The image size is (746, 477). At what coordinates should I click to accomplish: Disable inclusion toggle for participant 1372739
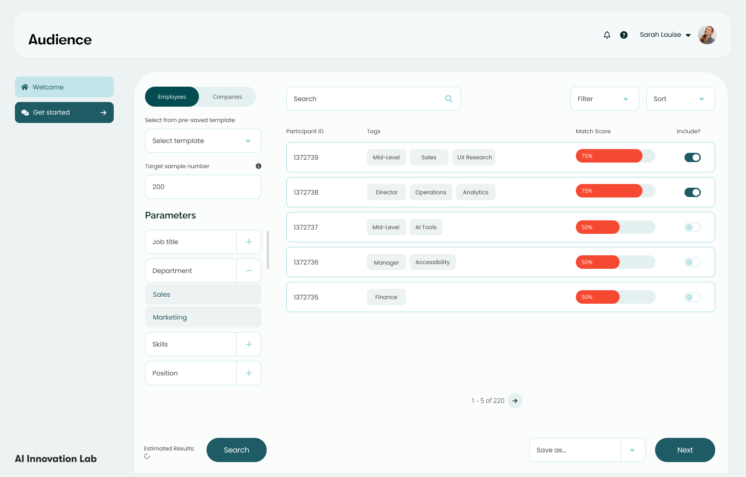[x=692, y=157]
